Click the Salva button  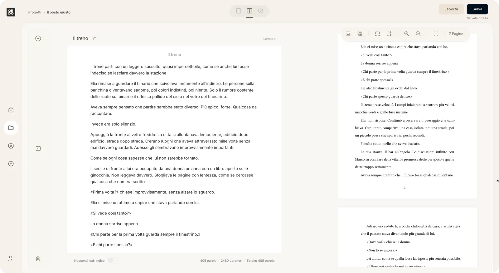[x=477, y=9]
